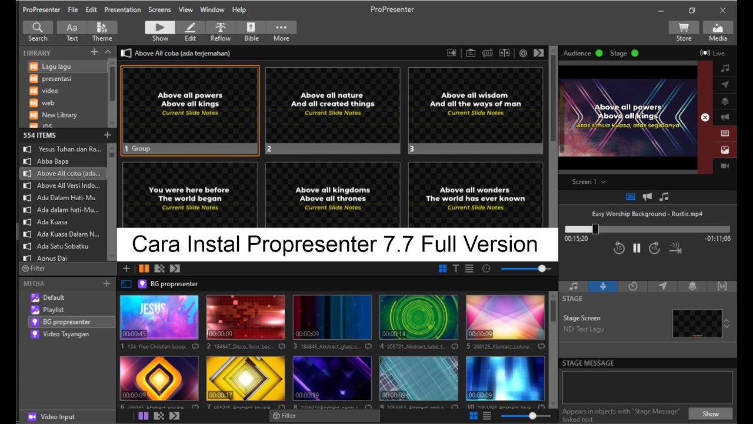Screen dimensions: 753x424
Task: Open the Bible panel
Action: (x=251, y=31)
